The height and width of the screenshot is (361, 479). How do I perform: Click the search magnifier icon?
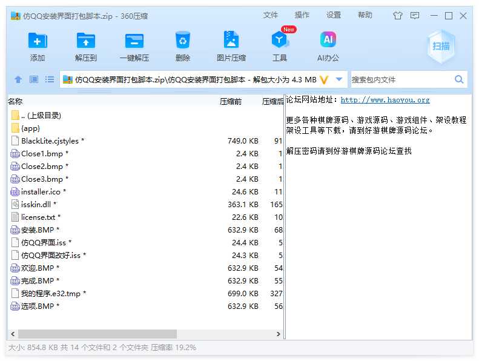click(459, 79)
